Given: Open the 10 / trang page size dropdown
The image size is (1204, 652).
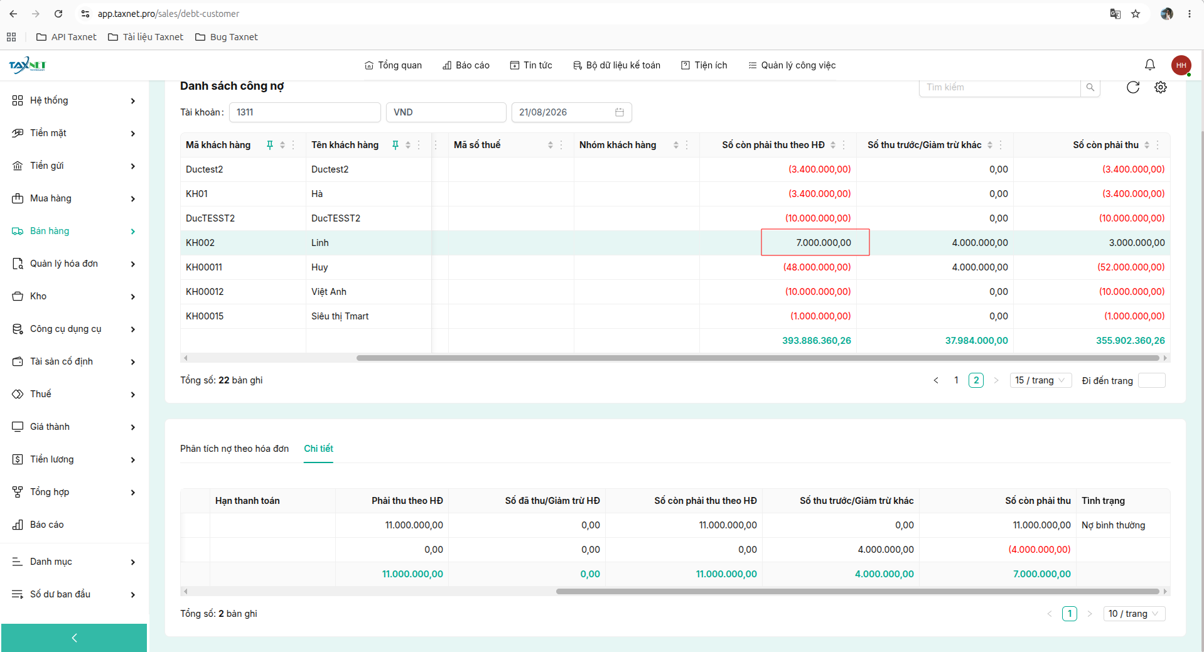Looking at the screenshot, I should pyautogui.click(x=1134, y=614).
